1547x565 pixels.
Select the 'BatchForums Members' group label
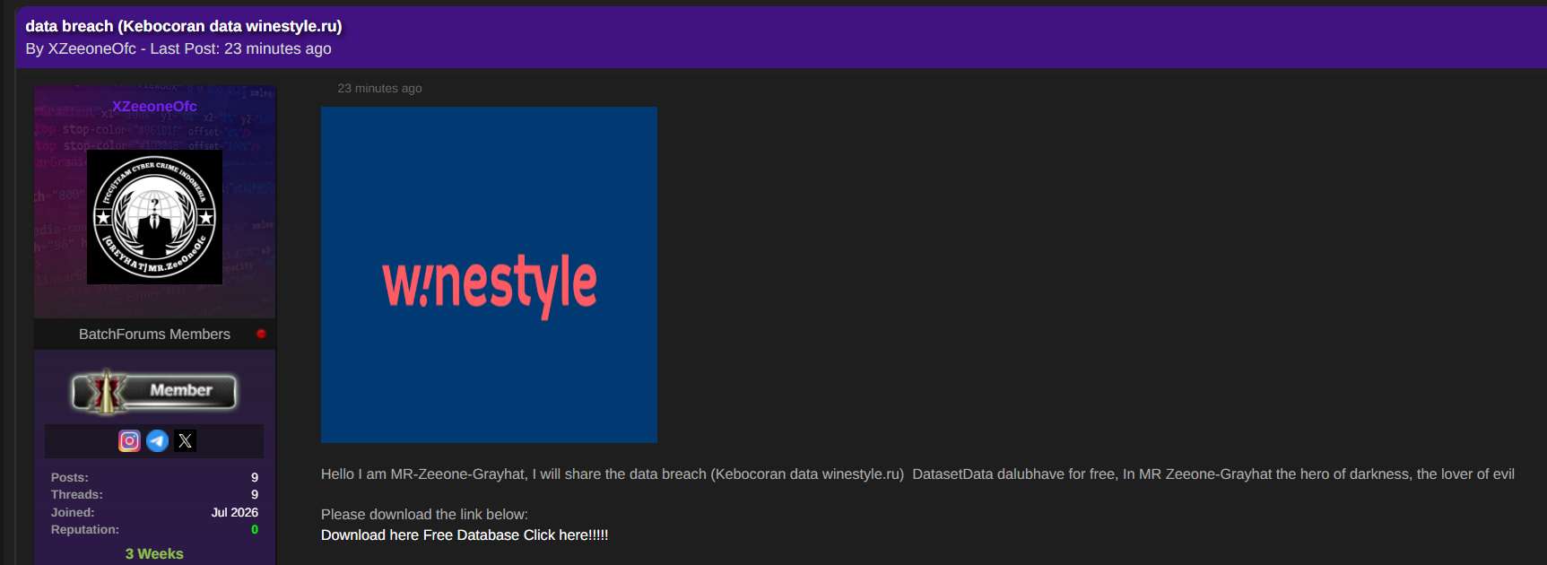click(x=154, y=334)
